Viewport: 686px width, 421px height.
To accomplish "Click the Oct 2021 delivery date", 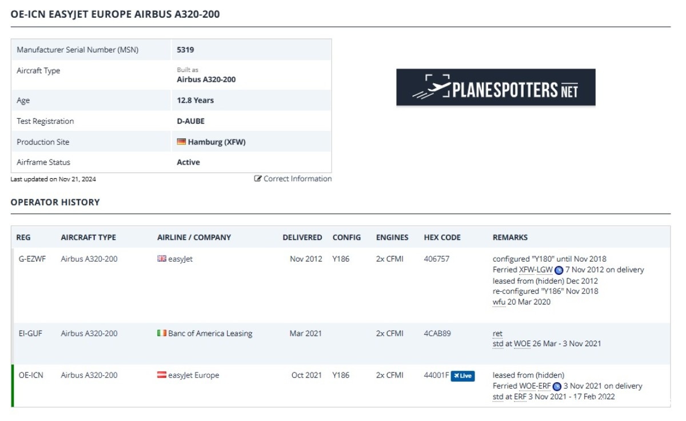I will point(306,375).
